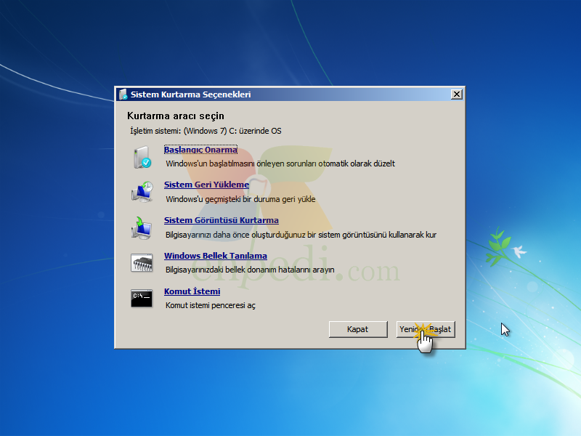Click 'Windows'u geçmişteki bir duruma geri yükle' text
The height and width of the screenshot is (436, 581).
pyautogui.click(x=240, y=199)
